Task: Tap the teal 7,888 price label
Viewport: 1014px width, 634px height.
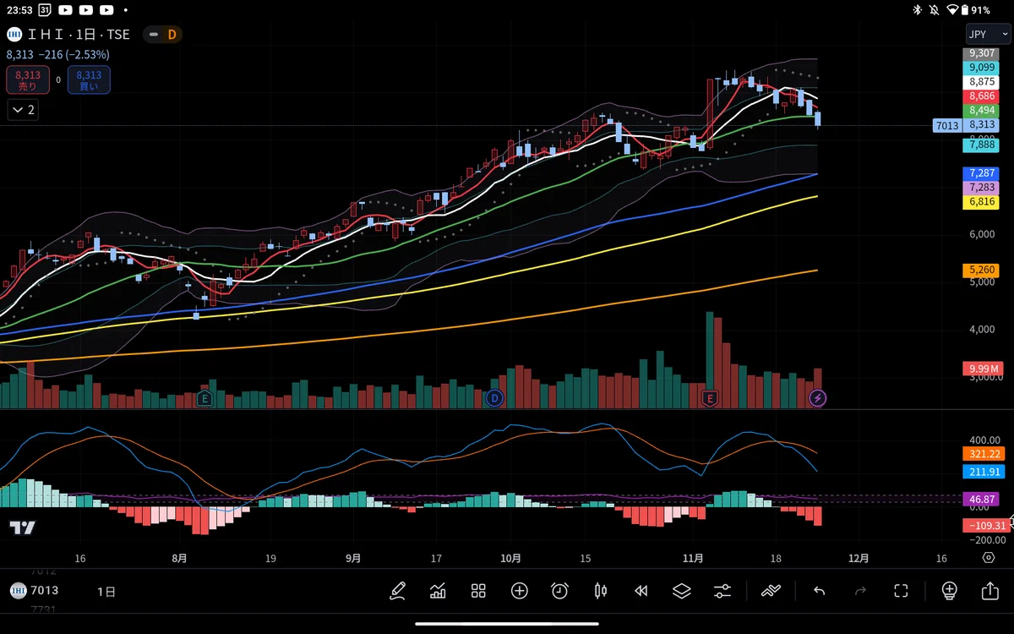Action: pyautogui.click(x=981, y=145)
